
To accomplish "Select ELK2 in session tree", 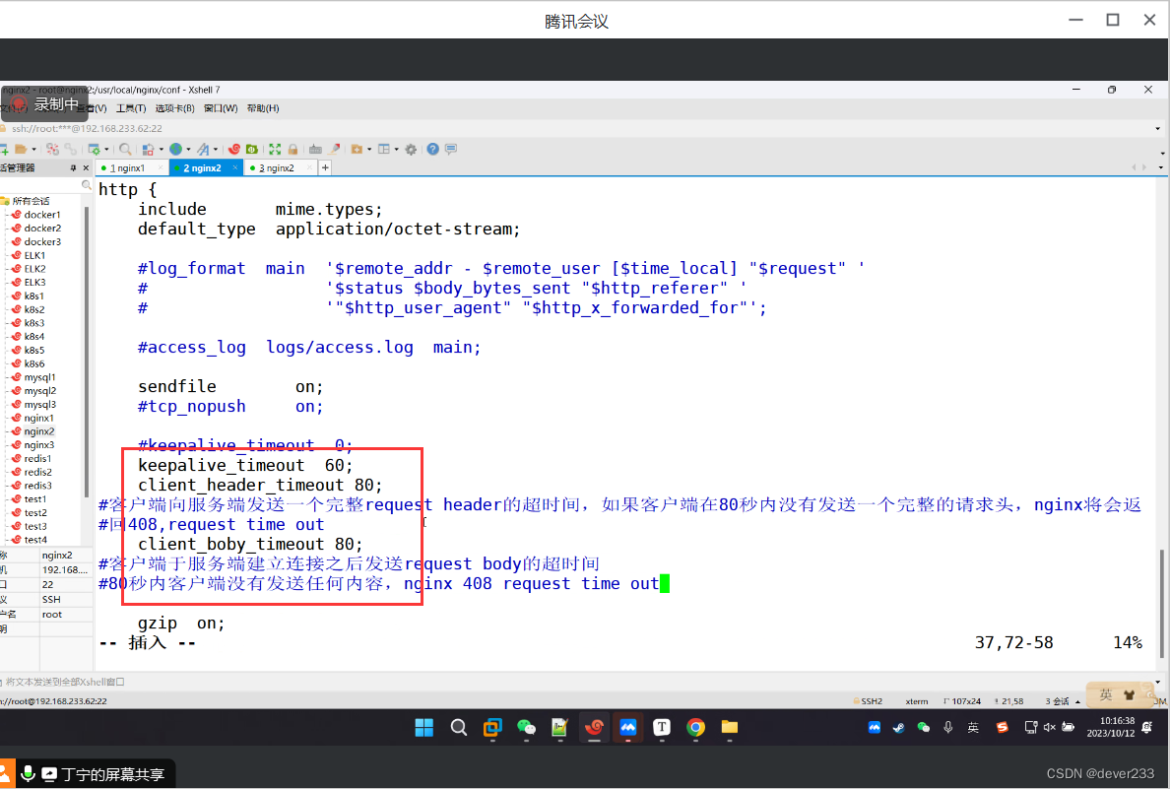I will point(34,269).
